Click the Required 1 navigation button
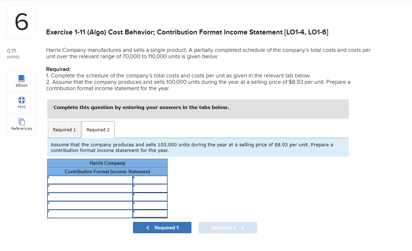Viewport: 412px width, 251px height. pos(162,228)
